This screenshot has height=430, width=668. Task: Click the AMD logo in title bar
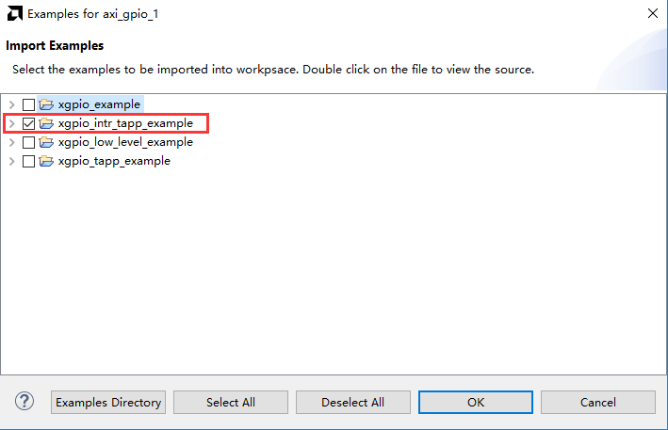pos(14,13)
